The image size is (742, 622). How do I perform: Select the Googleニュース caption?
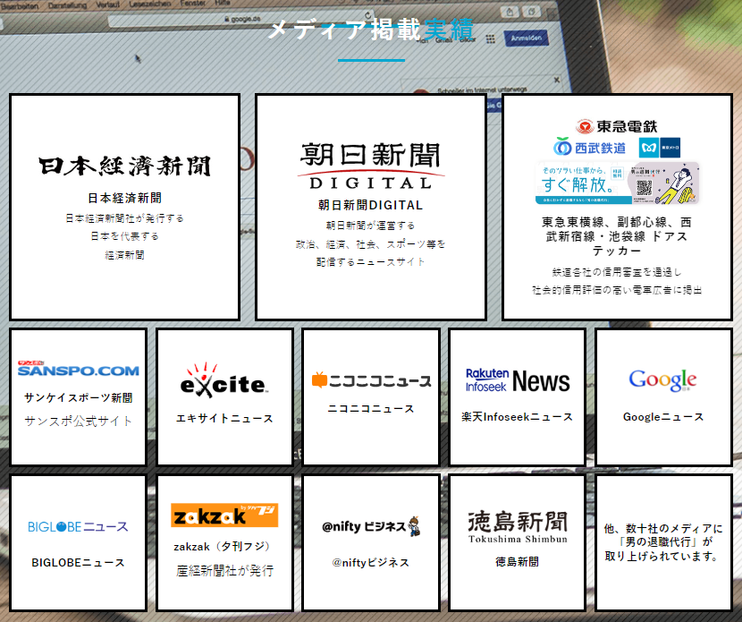(663, 417)
